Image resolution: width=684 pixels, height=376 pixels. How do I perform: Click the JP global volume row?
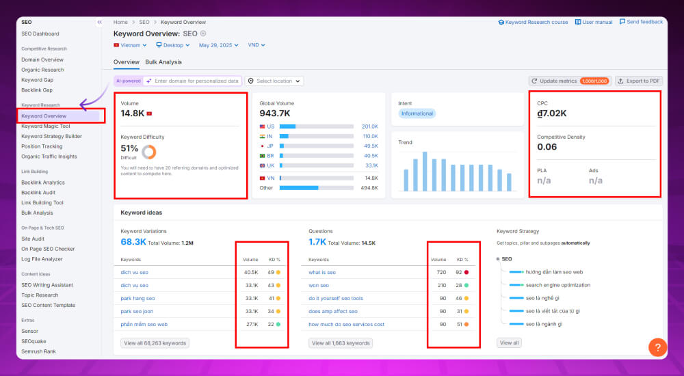pos(319,146)
